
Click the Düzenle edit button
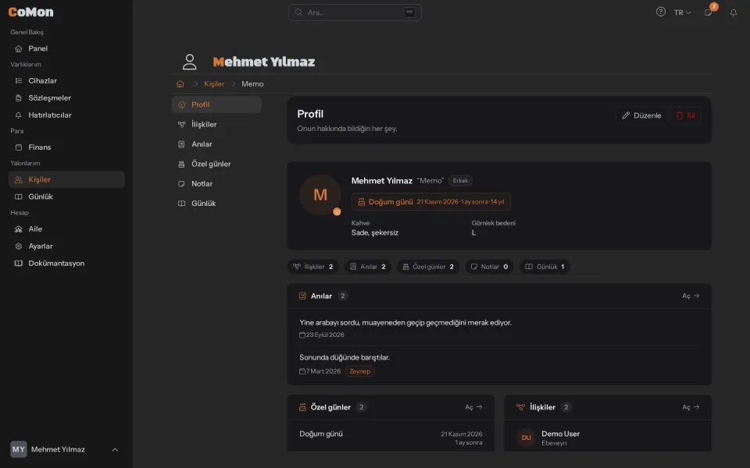pyautogui.click(x=641, y=115)
